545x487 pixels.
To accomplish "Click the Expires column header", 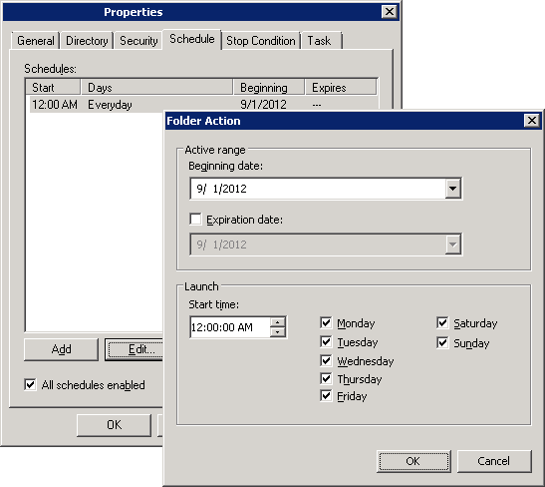I will tap(341, 88).
